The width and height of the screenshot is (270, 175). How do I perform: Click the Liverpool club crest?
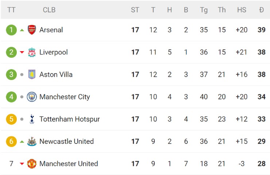point(32,52)
